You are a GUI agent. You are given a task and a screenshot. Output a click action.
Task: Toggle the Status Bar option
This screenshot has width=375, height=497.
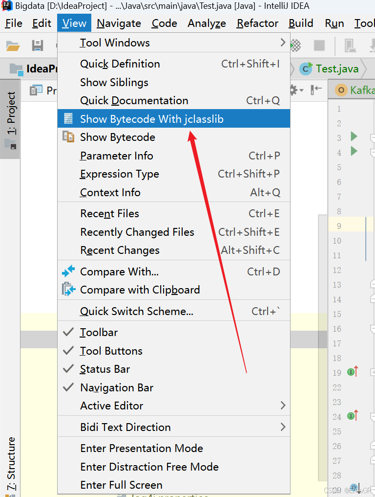[173, 369]
